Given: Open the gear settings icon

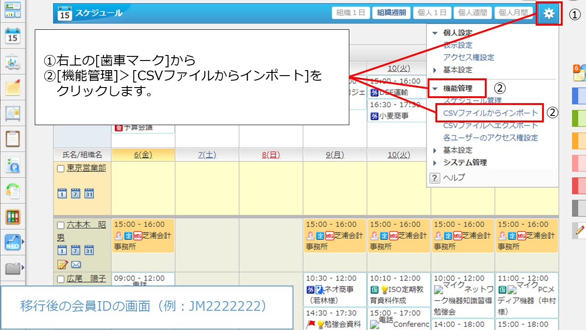Looking at the screenshot, I should 548,14.
